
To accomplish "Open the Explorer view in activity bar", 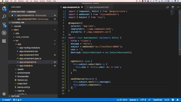I will [x=4, y=8].
